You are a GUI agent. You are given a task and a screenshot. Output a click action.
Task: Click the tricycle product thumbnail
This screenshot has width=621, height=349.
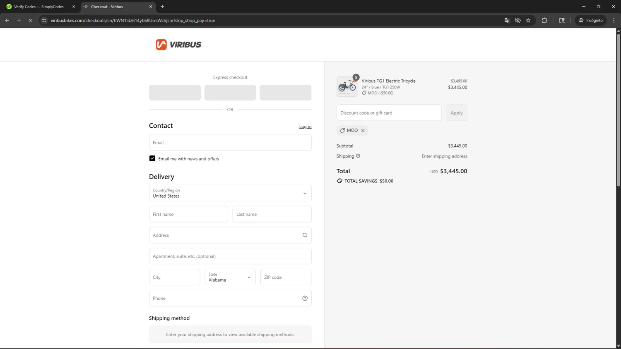point(347,86)
